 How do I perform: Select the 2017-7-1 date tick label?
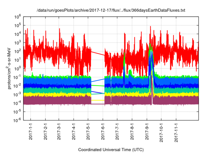pyautogui.click(x=117, y=132)
